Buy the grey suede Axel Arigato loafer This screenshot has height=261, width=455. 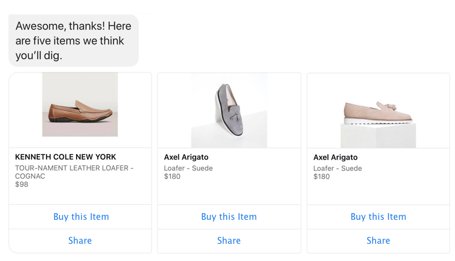tap(229, 216)
